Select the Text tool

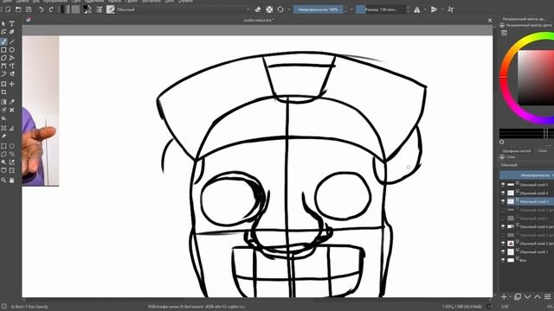pos(11,23)
